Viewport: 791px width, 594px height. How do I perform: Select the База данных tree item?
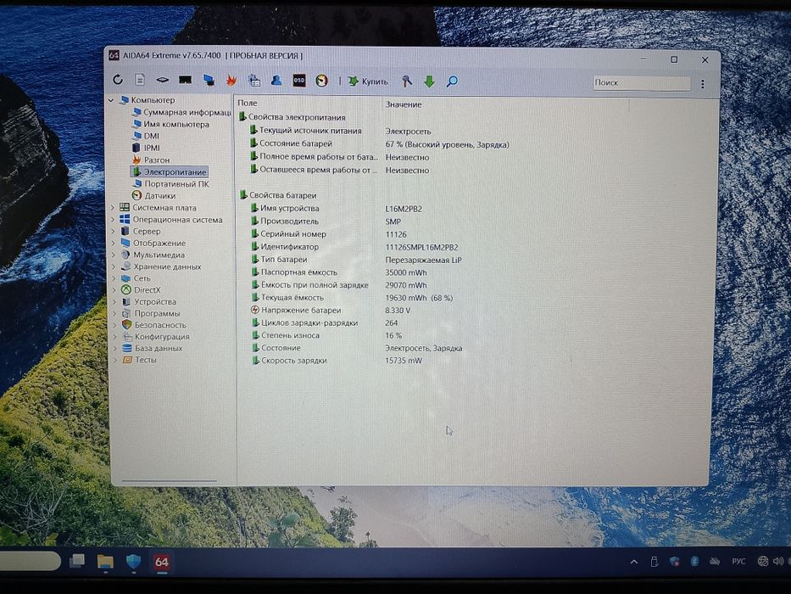click(x=153, y=348)
